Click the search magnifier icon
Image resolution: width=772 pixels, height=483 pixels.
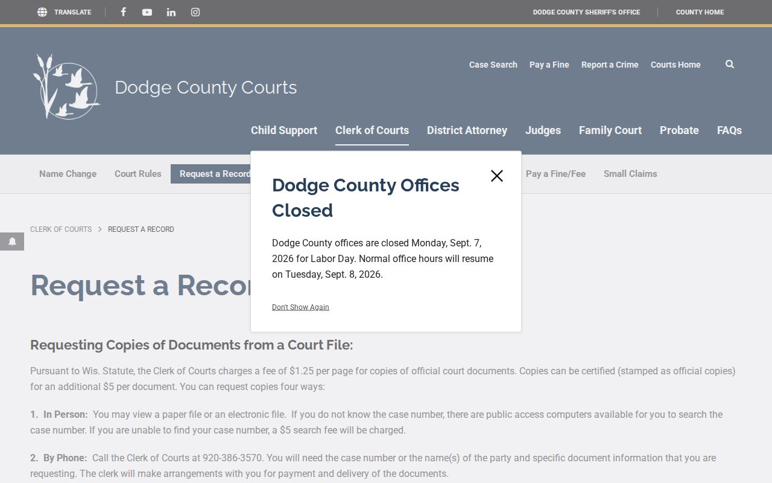(x=730, y=64)
